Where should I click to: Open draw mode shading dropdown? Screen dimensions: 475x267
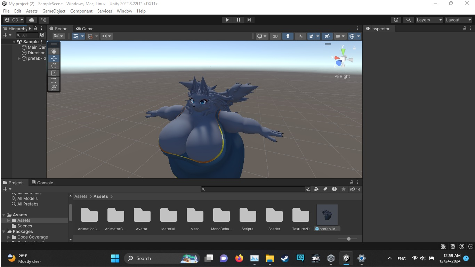click(261, 36)
